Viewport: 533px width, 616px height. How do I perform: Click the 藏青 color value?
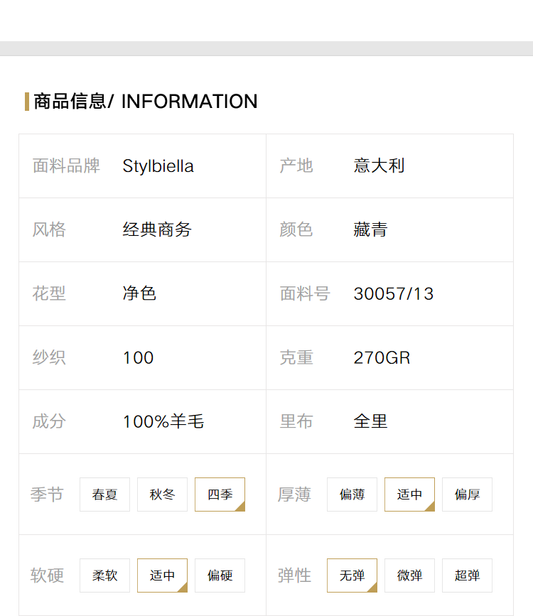(370, 229)
